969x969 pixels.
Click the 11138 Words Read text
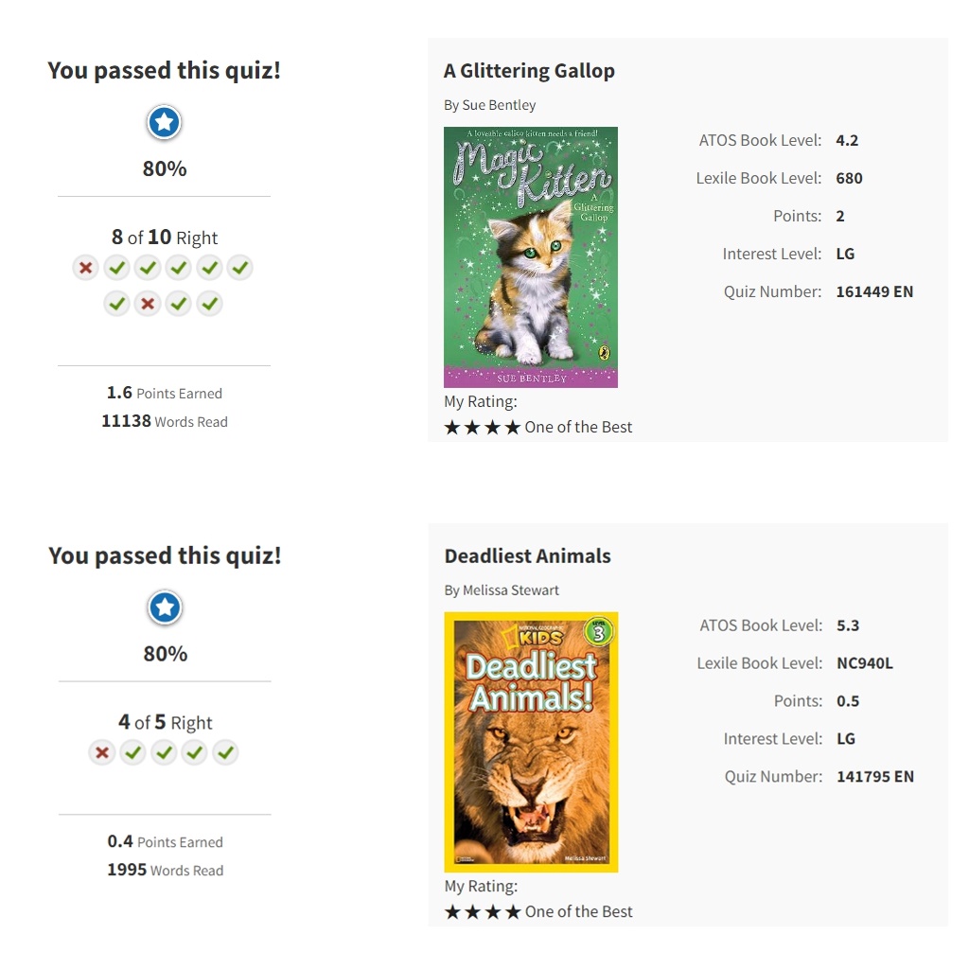pos(165,421)
